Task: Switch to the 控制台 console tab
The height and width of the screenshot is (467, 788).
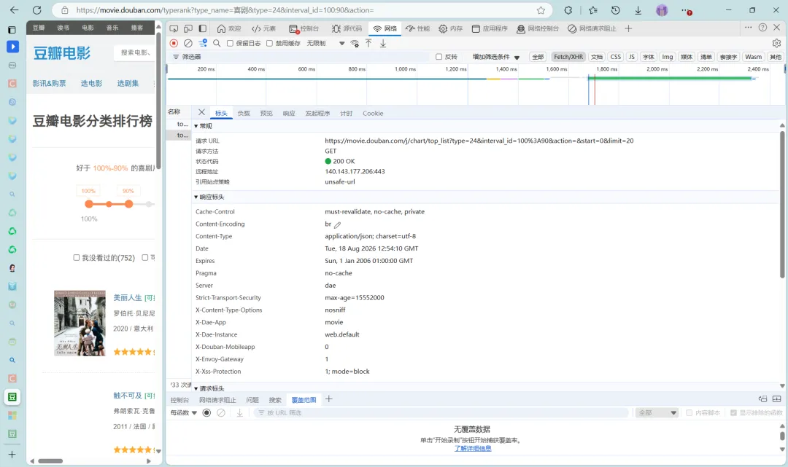Action: 304,28
